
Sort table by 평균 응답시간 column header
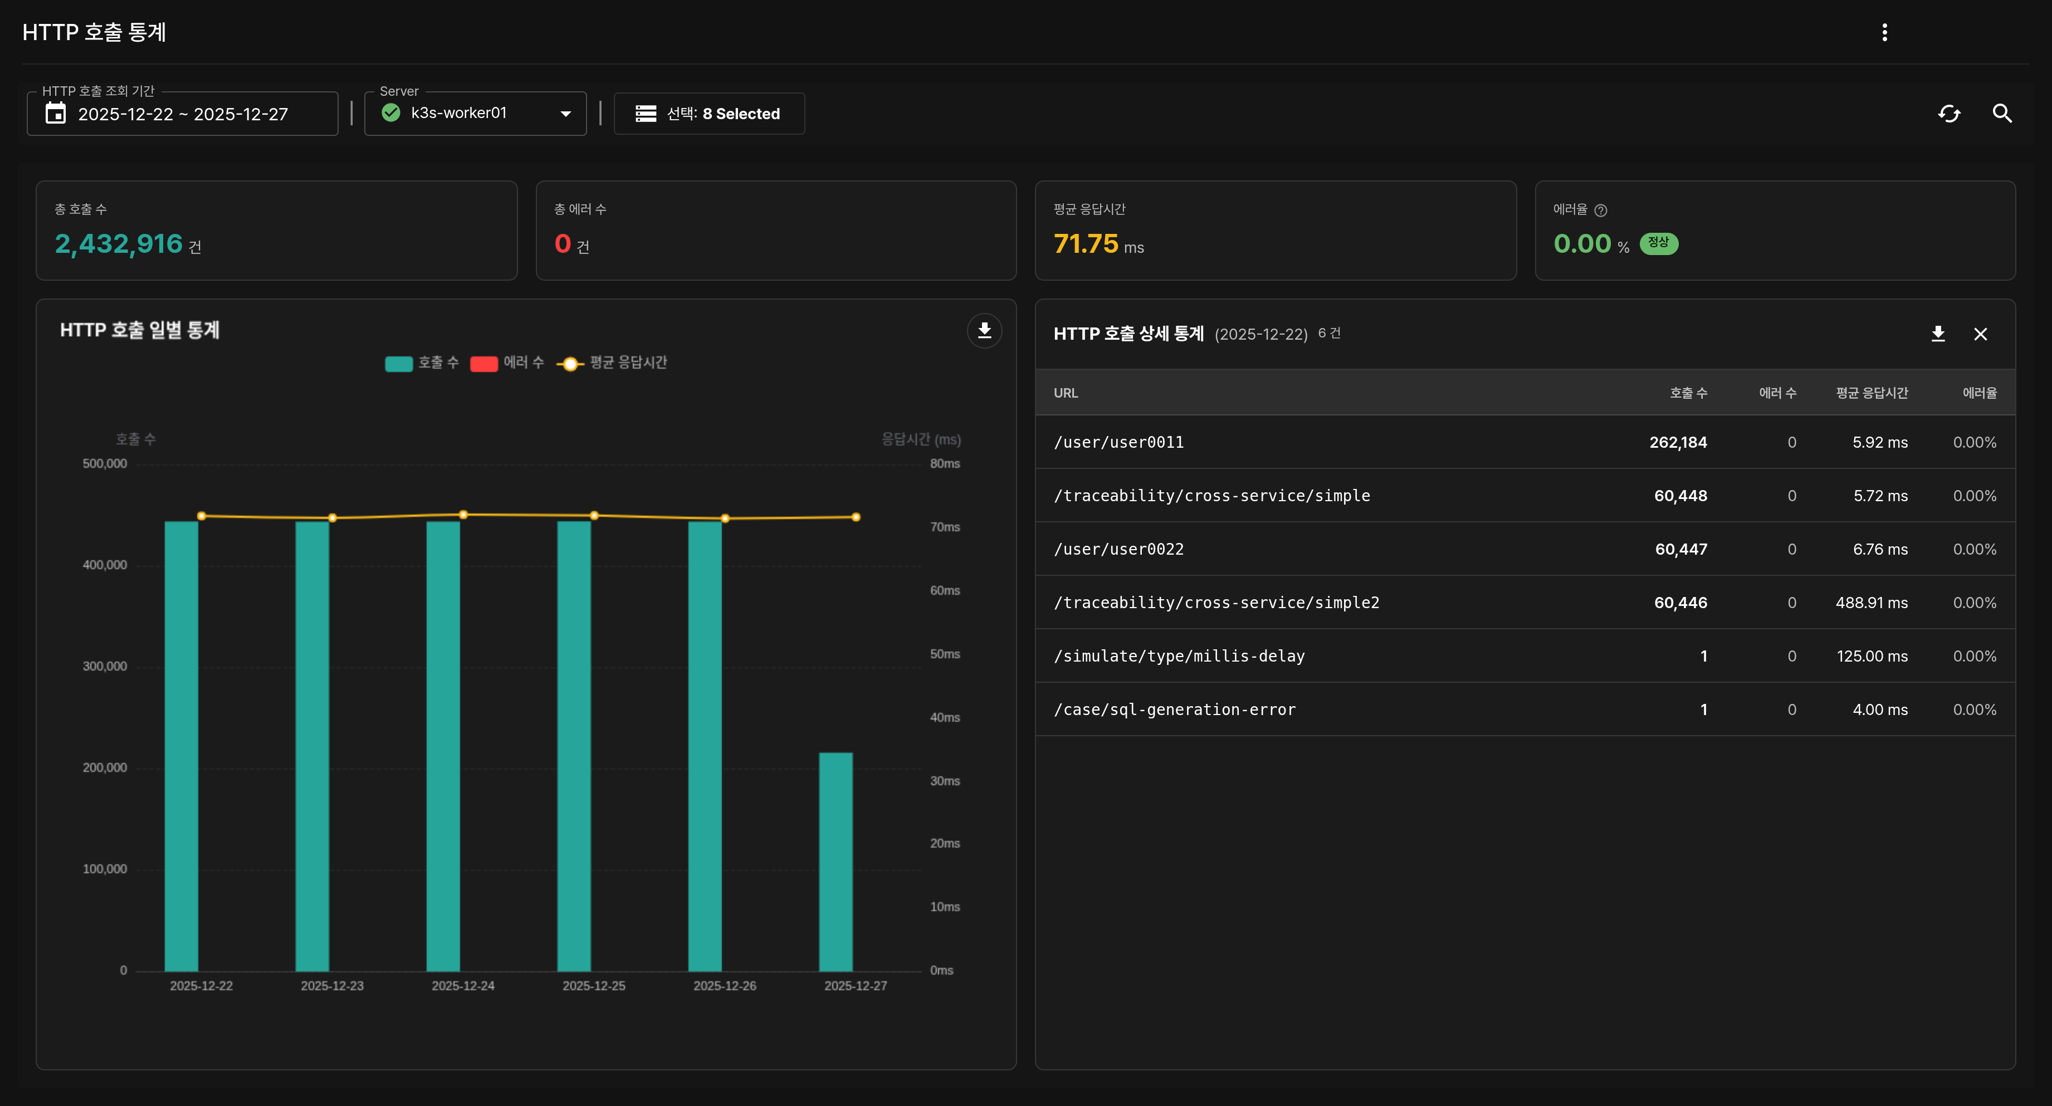coord(1871,393)
